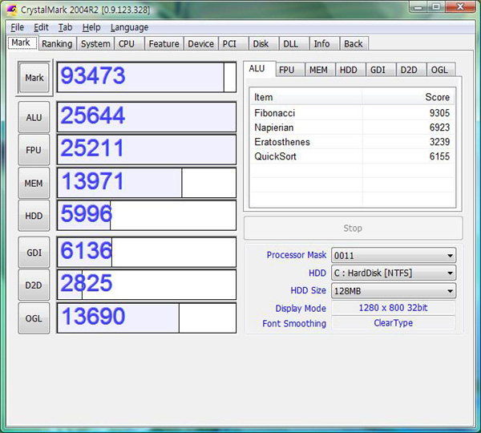
Task: Run the MEM benchmark button
Action: pyautogui.click(x=34, y=183)
